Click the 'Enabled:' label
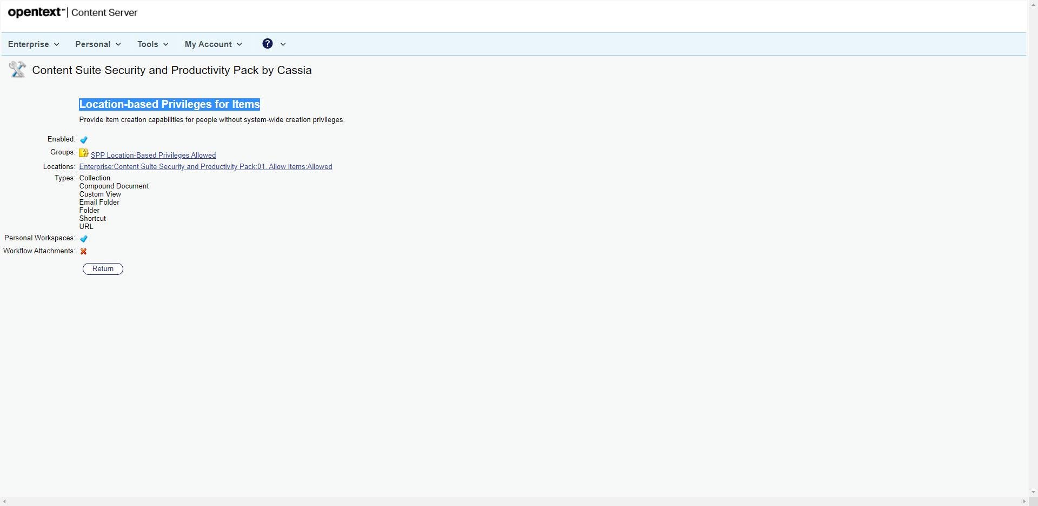Viewport: 1038px width, 506px height. coord(61,139)
